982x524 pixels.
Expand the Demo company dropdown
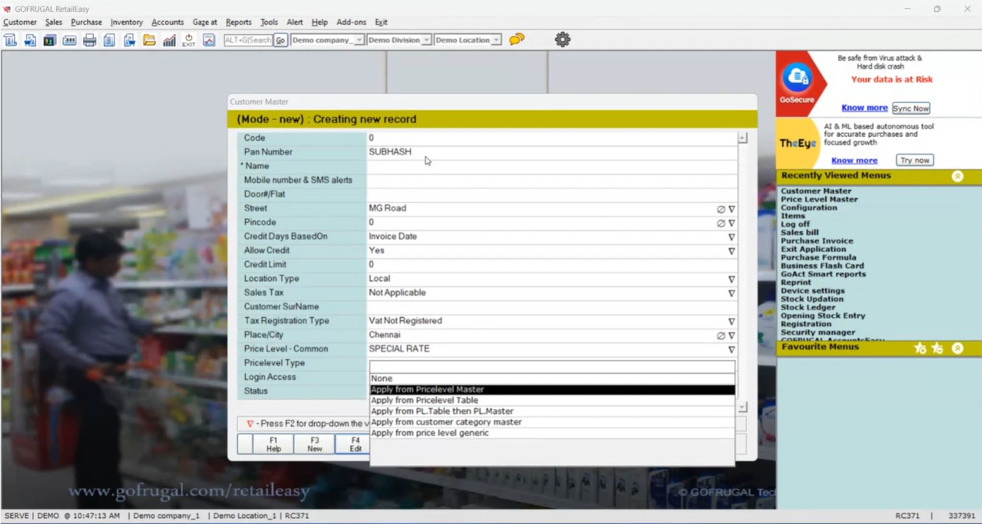358,40
